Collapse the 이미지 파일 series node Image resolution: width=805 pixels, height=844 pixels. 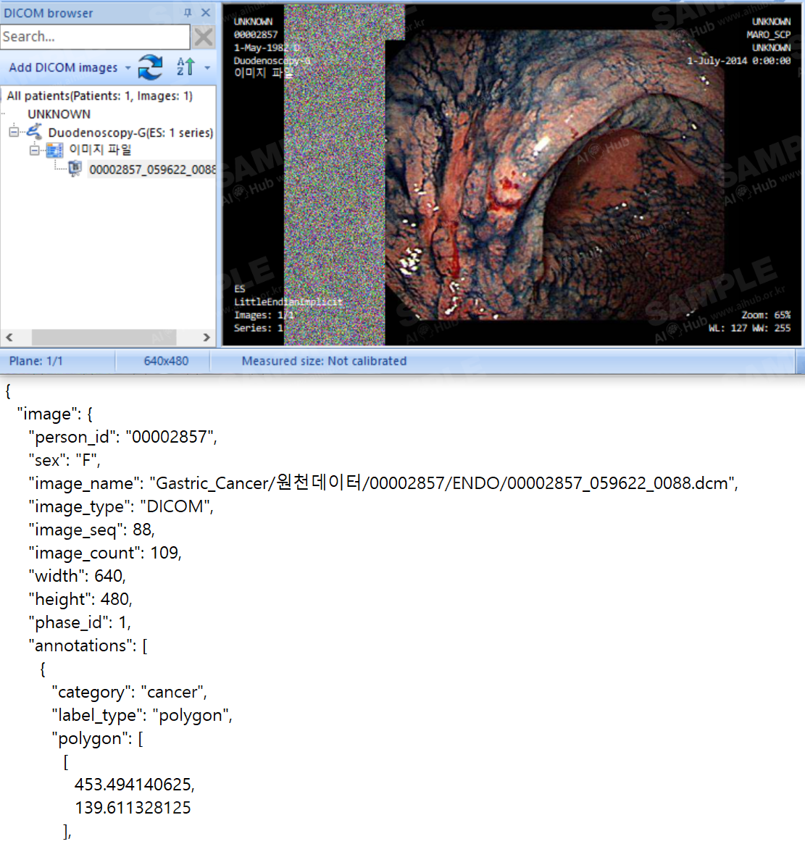(x=34, y=150)
